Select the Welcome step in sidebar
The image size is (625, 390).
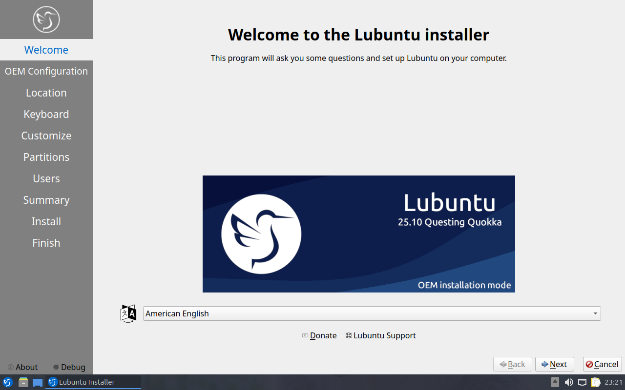pos(46,50)
